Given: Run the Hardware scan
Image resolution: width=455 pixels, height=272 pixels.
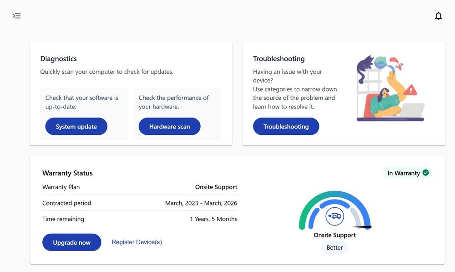Looking at the screenshot, I should click(x=169, y=127).
